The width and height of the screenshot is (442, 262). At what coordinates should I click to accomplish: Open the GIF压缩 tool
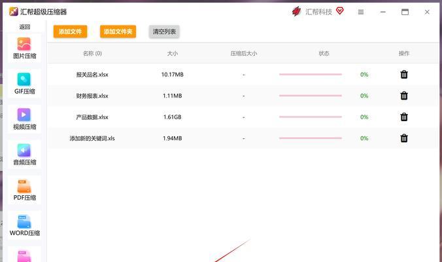click(x=24, y=84)
